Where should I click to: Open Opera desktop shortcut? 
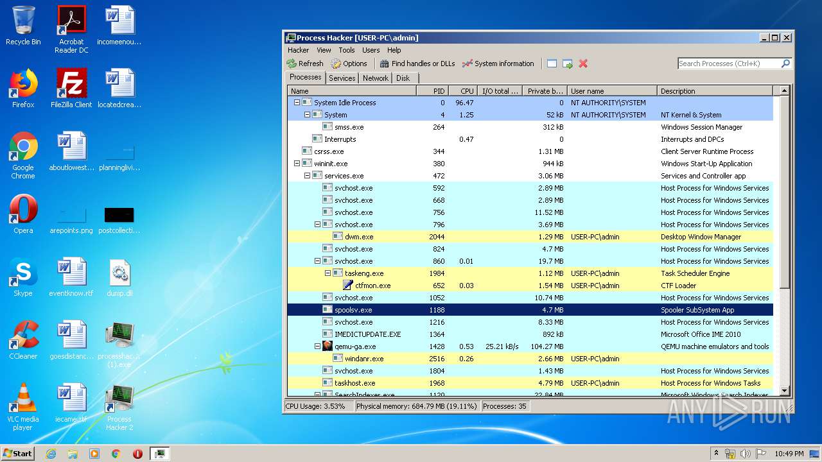coord(23,214)
